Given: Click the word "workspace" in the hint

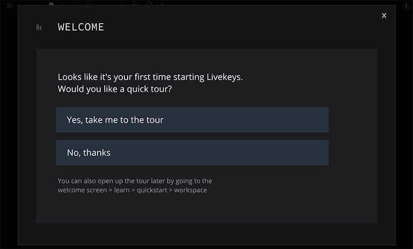Looking at the screenshot, I should coord(190,190).
